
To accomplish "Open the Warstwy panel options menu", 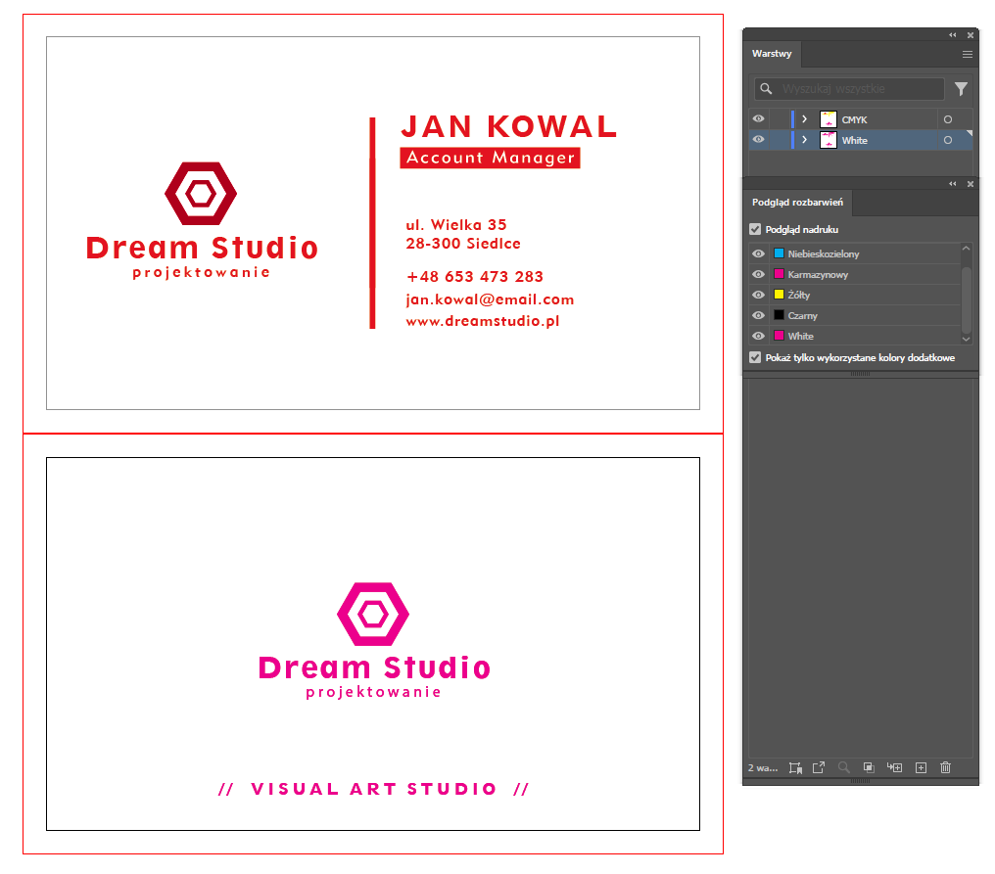I will [967, 54].
